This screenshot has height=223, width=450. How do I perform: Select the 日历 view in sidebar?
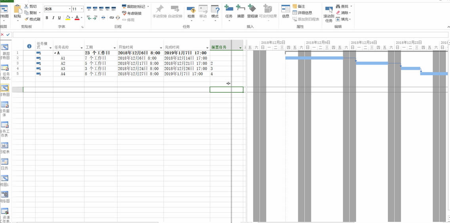point(5,164)
